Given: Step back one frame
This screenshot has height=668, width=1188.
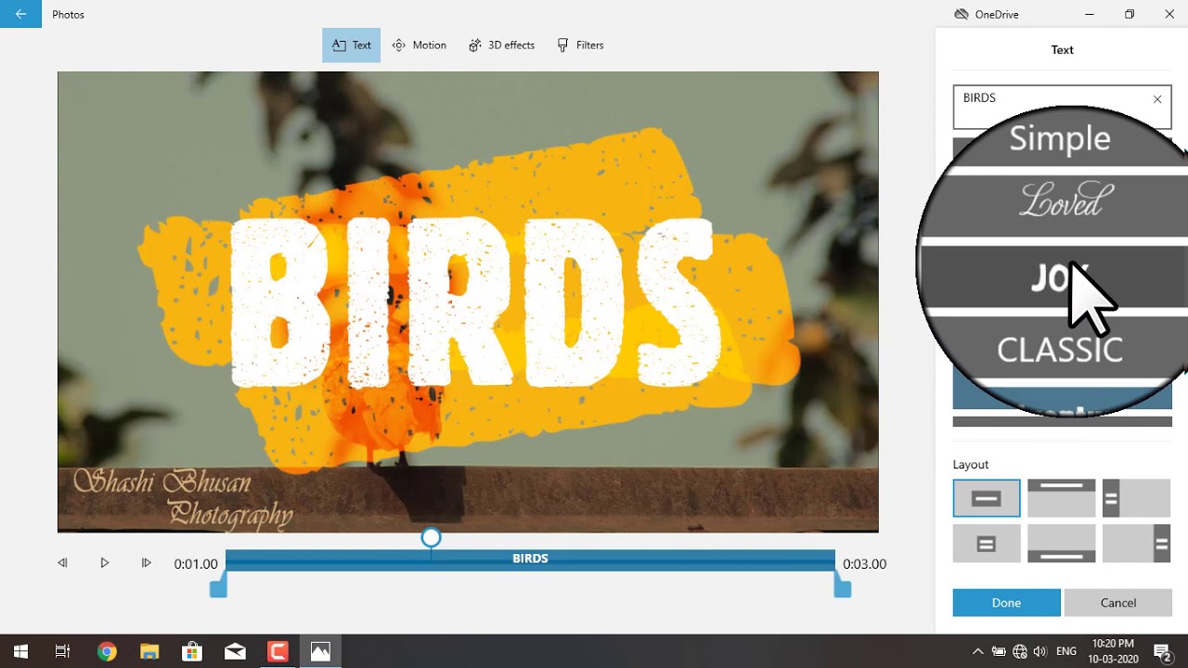Looking at the screenshot, I should 62,563.
